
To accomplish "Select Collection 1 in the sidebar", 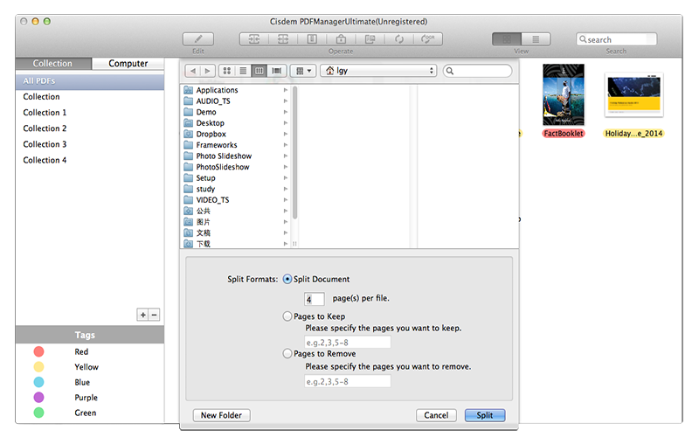I will tap(90, 113).
